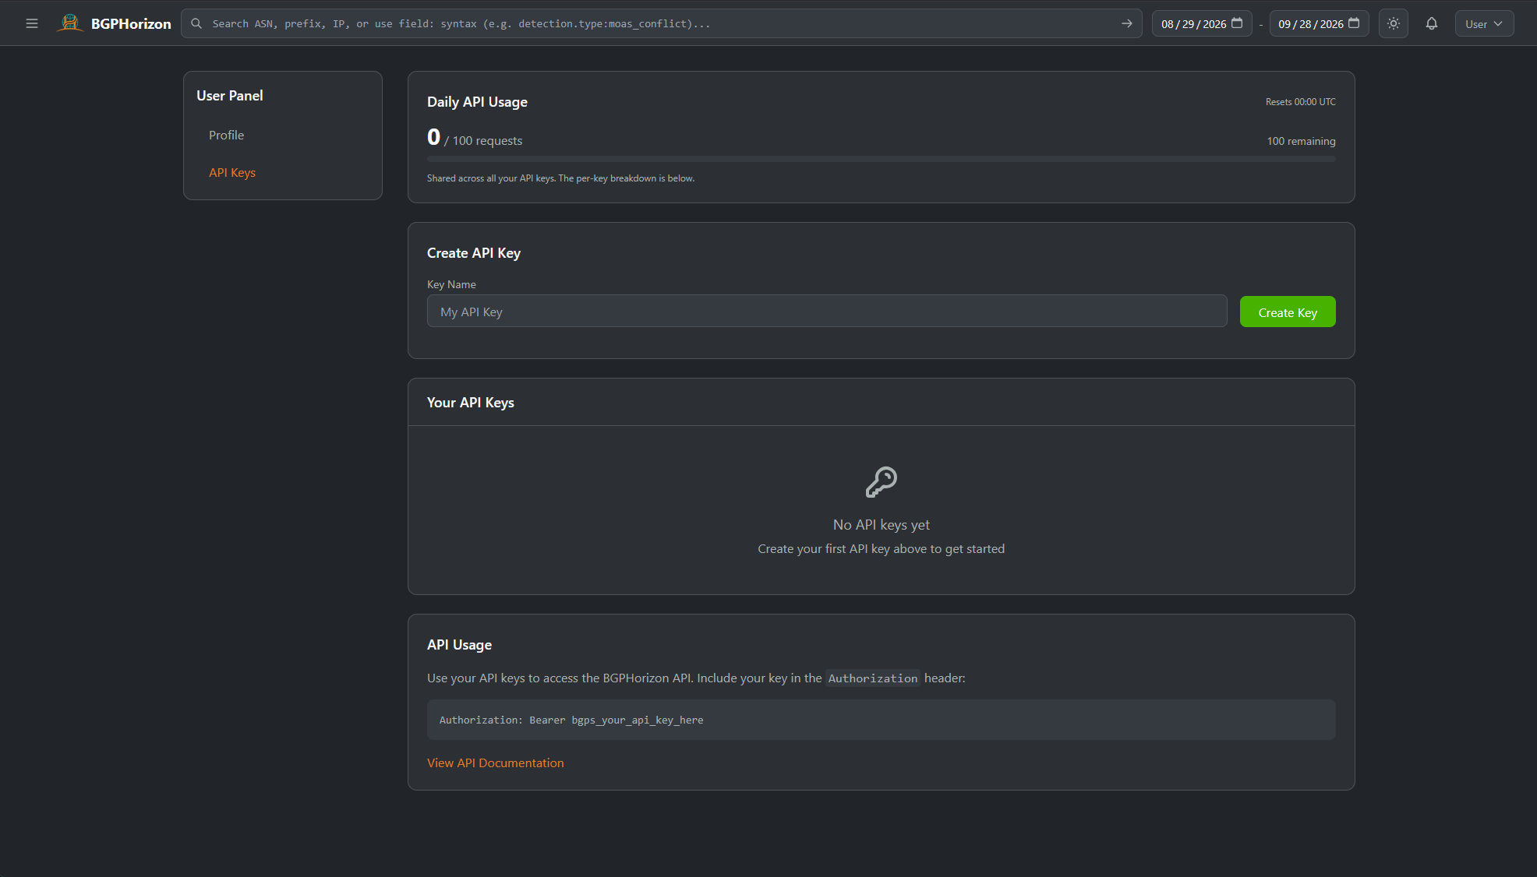
Task: Open notifications bell
Action: click(x=1432, y=23)
